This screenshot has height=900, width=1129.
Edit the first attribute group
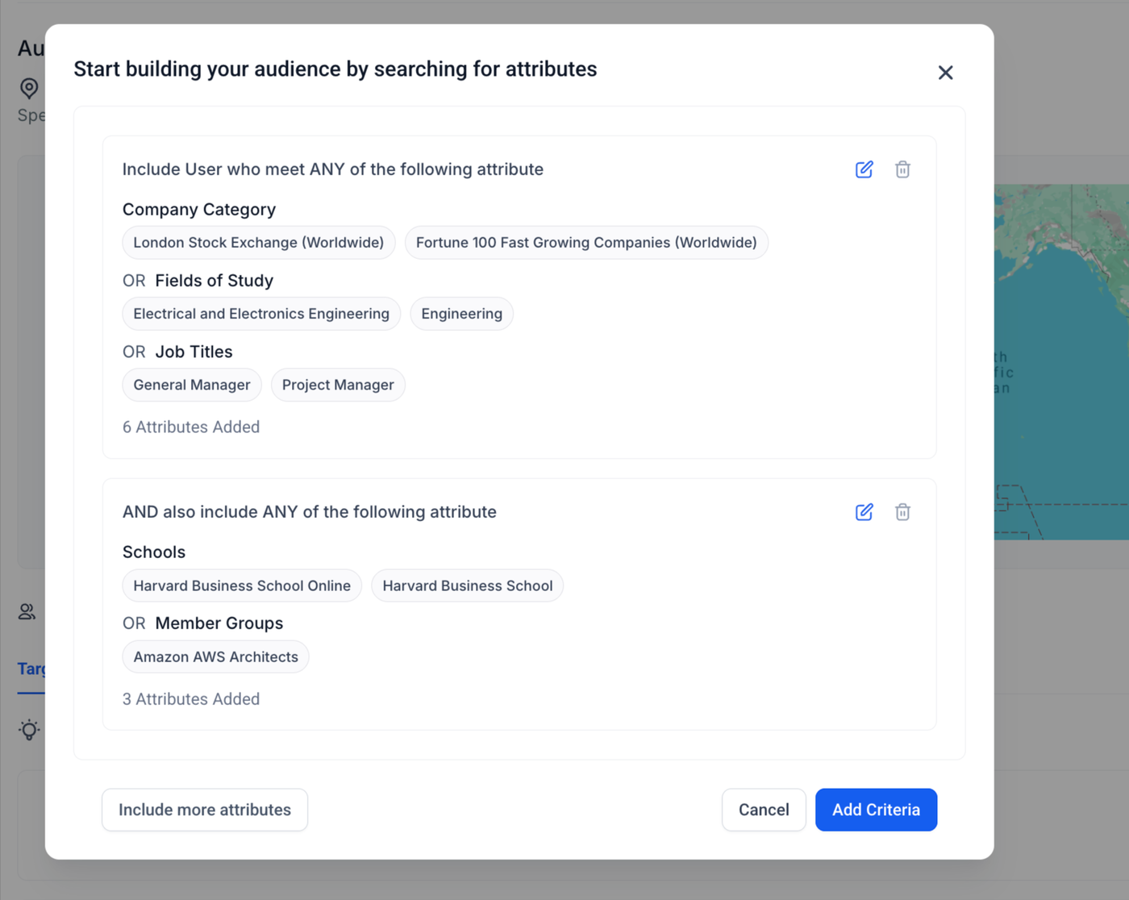[864, 169]
